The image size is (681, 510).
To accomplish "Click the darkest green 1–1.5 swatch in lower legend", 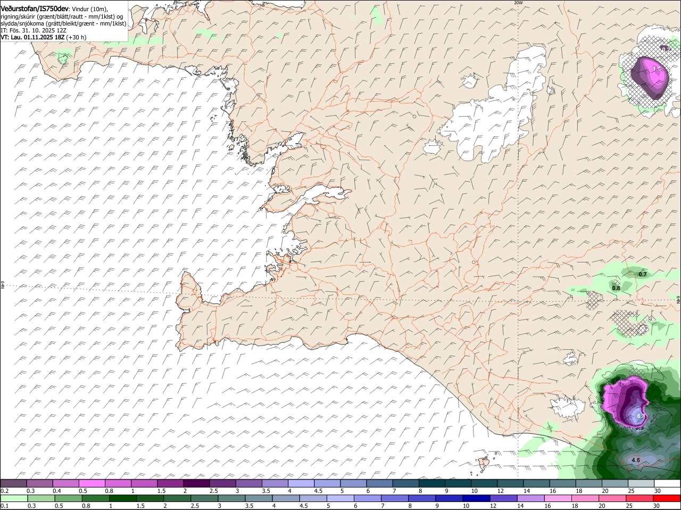I will (123, 498).
